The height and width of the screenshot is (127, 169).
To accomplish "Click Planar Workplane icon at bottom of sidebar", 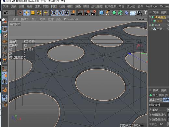I will pos(5,104).
